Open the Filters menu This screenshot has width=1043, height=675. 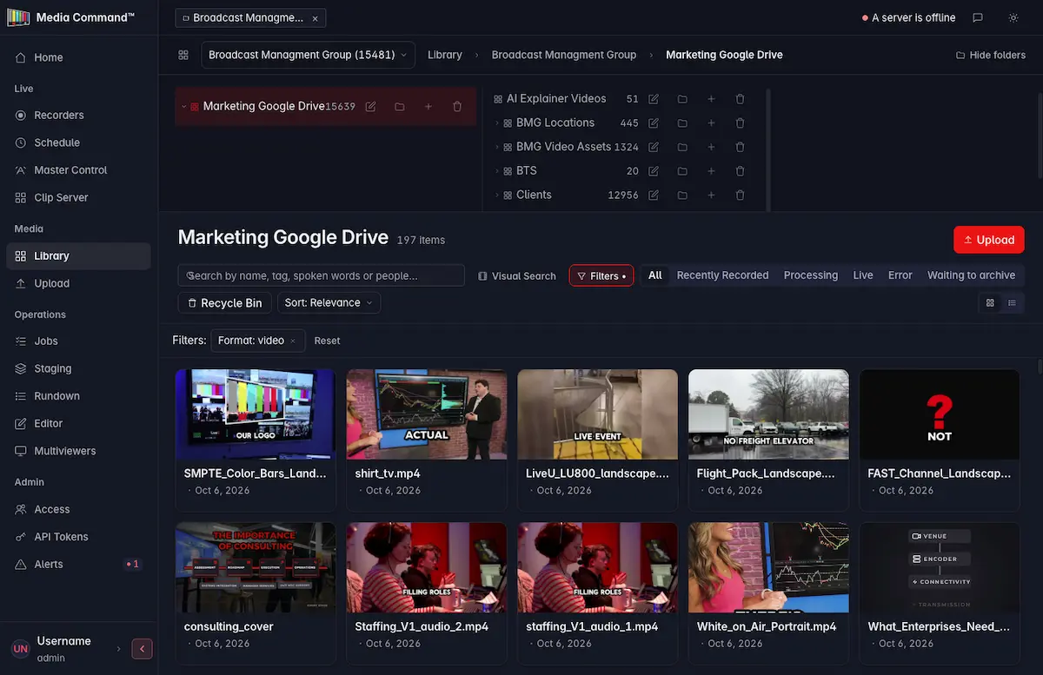click(x=601, y=275)
